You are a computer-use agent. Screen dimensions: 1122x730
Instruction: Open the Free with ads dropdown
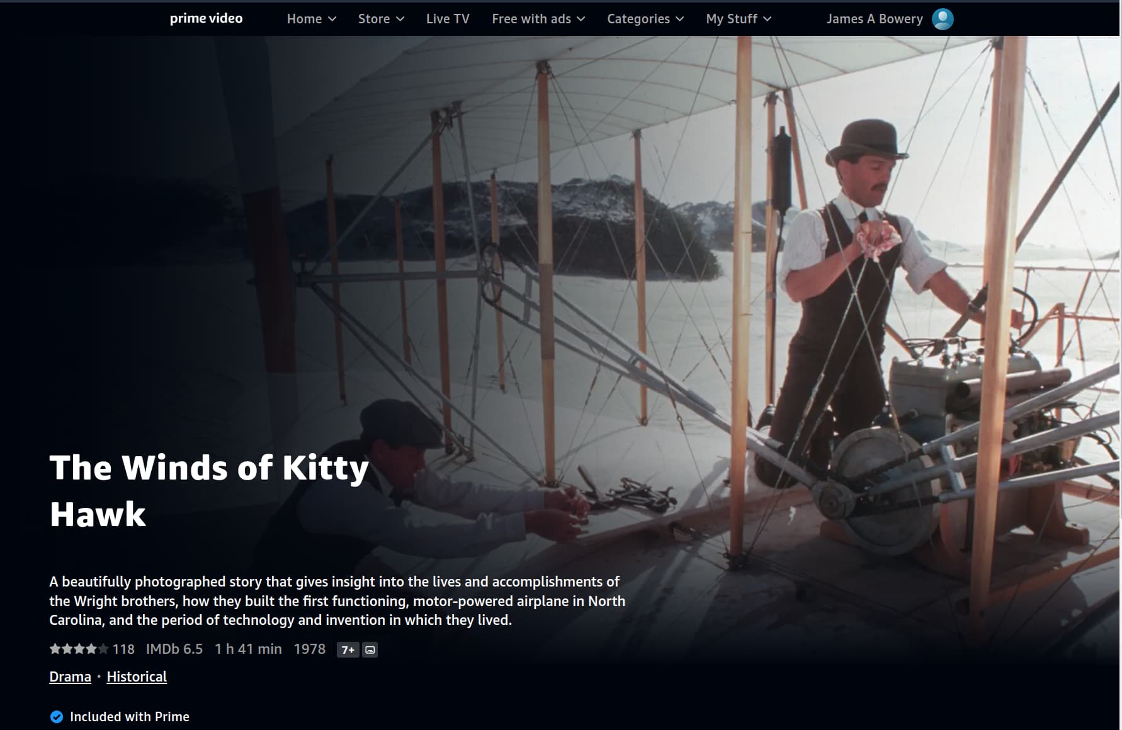coord(538,19)
